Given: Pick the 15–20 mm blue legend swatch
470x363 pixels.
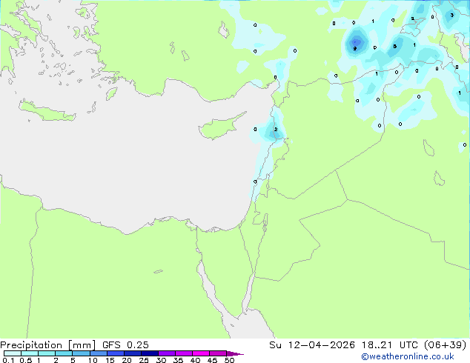Looking at the screenshot, I should tap(116, 353).
